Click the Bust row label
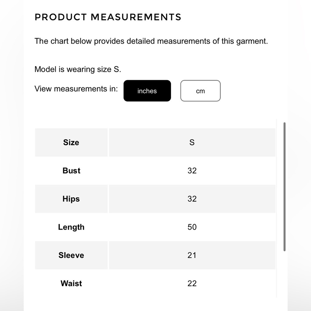311x311 pixels. [71, 170]
